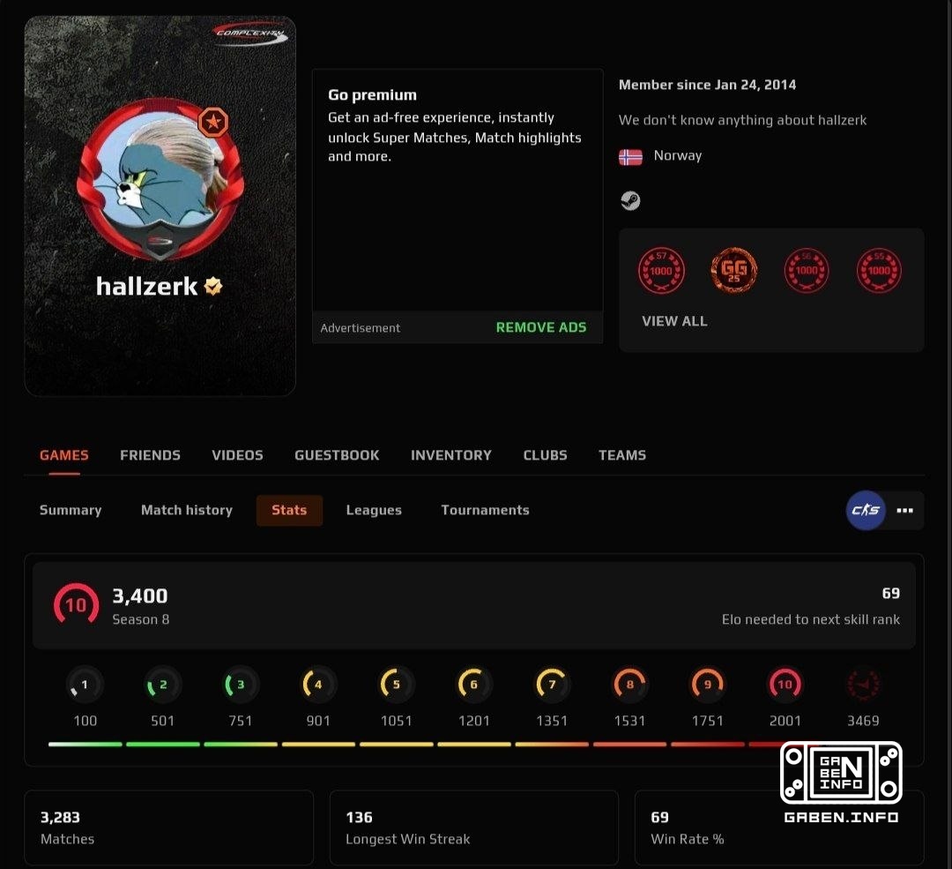This screenshot has width=952, height=869.
Task: Click the star badge on the avatar
Action: [213, 122]
